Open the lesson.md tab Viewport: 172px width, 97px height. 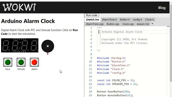[x=143, y=24]
